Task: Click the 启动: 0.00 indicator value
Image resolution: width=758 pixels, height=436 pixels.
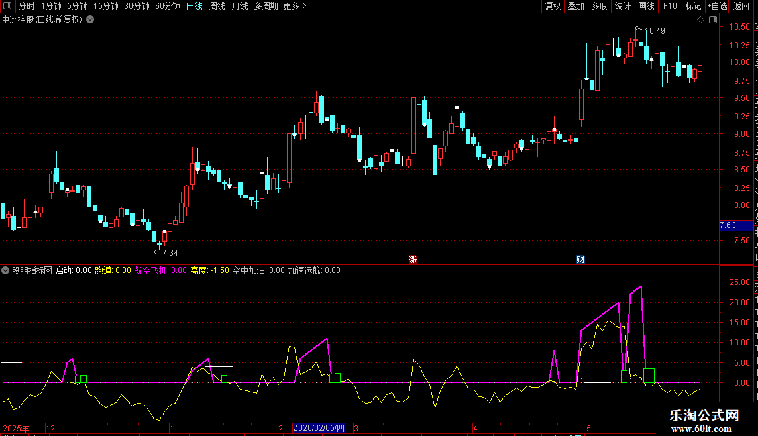Action: coord(74,271)
